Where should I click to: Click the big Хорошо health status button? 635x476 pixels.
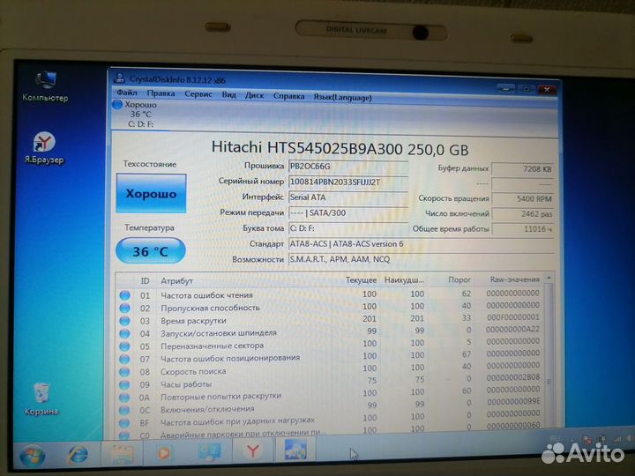click(x=151, y=193)
